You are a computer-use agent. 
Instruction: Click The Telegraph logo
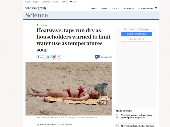point(36,8)
